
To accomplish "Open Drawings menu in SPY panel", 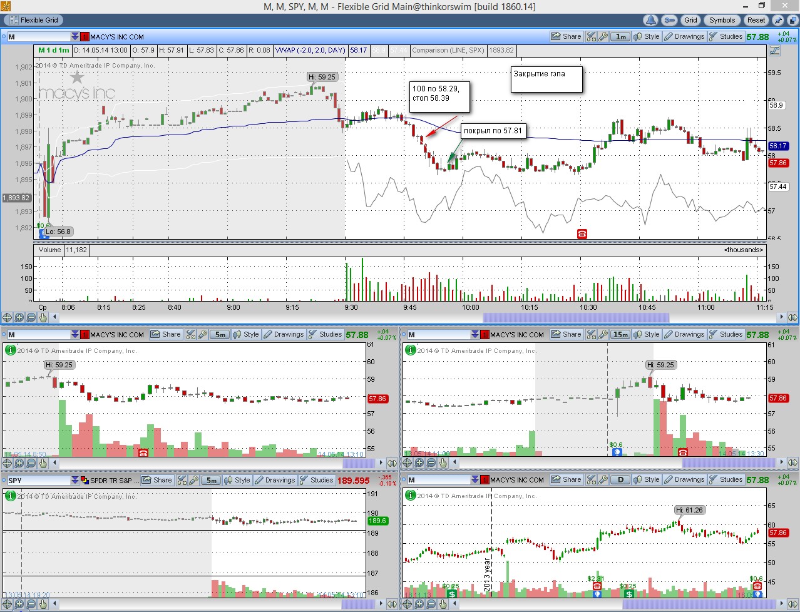I will [x=275, y=480].
